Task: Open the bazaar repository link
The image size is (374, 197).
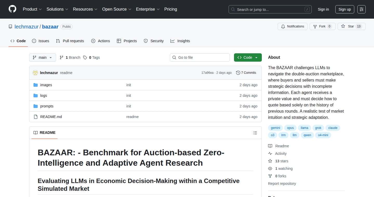Action: pyautogui.click(x=50, y=27)
